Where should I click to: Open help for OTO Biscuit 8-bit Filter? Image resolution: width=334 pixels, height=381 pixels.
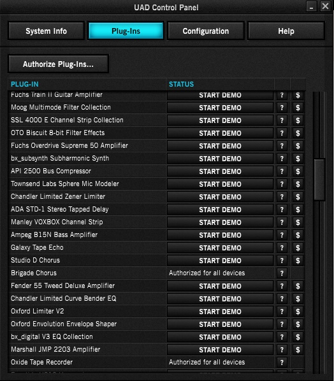[x=282, y=133]
